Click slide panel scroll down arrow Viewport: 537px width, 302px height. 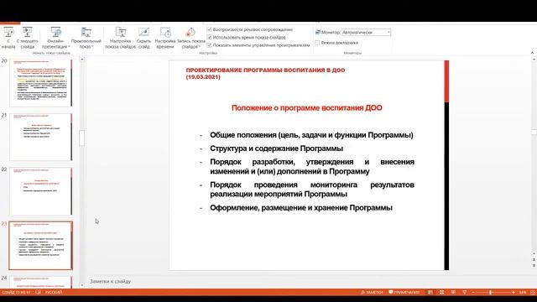(x=82, y=285)
